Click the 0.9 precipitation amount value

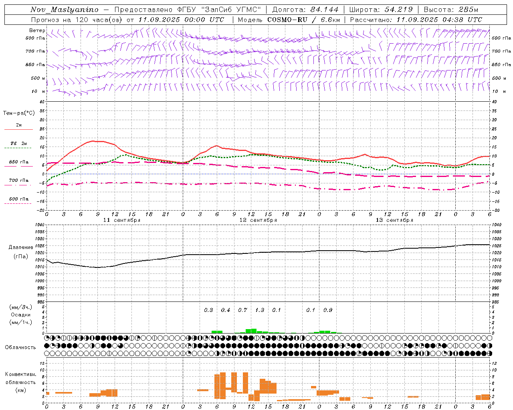[328, 310]
